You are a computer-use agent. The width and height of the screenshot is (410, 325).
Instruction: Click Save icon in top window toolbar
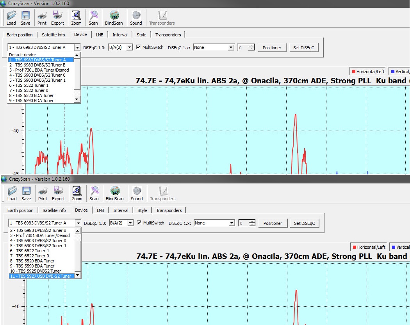point(25,15)
